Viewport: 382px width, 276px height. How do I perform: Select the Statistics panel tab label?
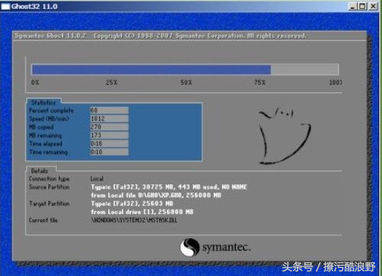(x=43, y=102)
